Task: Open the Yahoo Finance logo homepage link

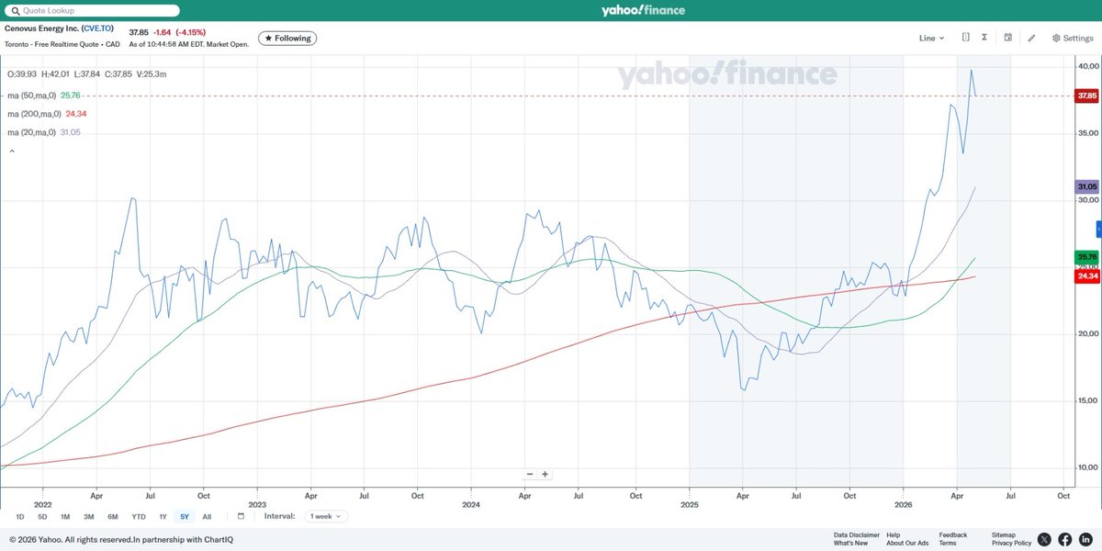Action: click(x=643, y=10)
